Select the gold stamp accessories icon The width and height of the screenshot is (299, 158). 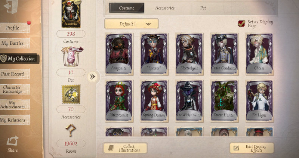71,94
